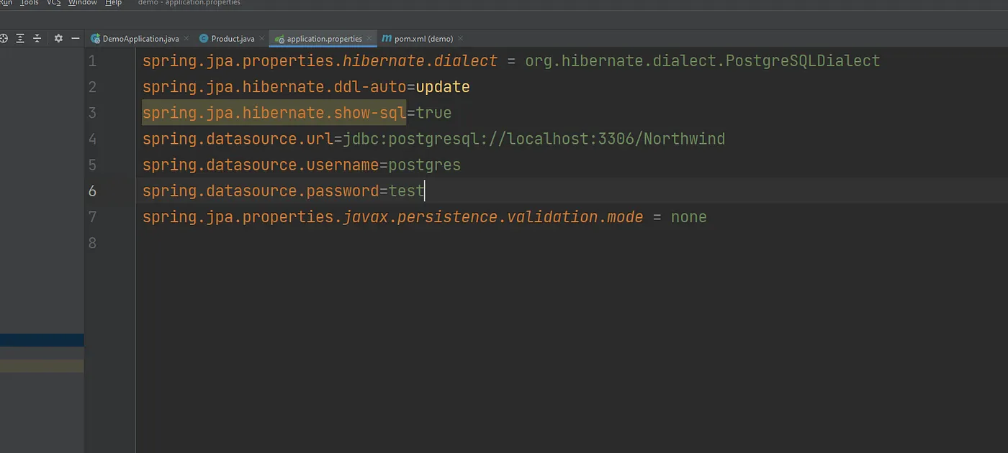Screen dimensions: 1008x453
Task: Click line number 6 in gutter
Action: pyautogui.click(x=92, y=191)
